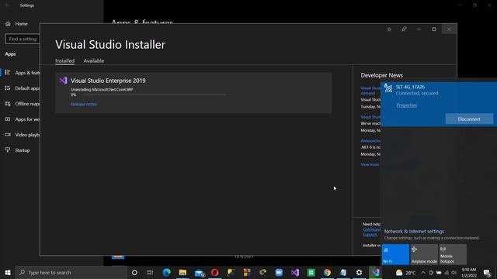Click the uninstall progress bar
This screenshot has width=497, height=279.
[155, 95]
